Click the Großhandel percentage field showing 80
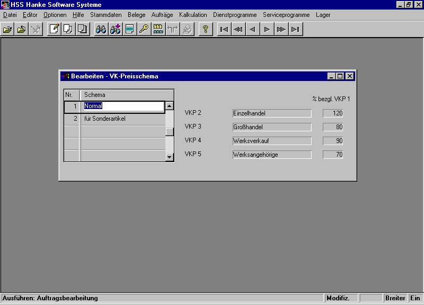Screen dimensions: 424x305 point(333,127)
